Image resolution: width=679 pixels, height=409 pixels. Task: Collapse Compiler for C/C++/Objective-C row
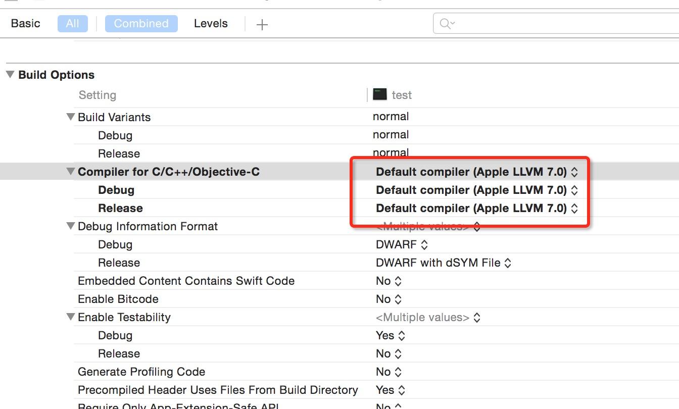[71, 172]
